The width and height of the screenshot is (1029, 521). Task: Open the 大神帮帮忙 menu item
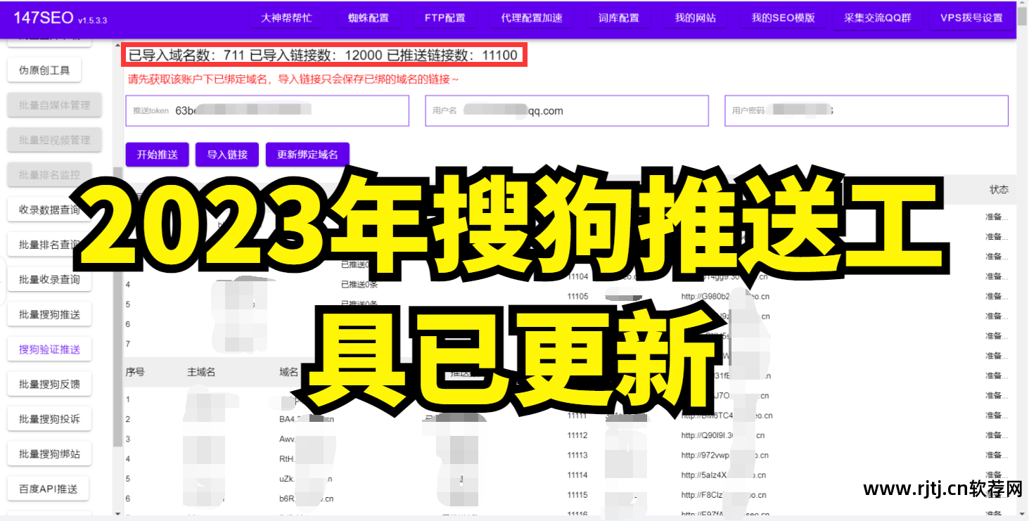click(x=285, y=18)
